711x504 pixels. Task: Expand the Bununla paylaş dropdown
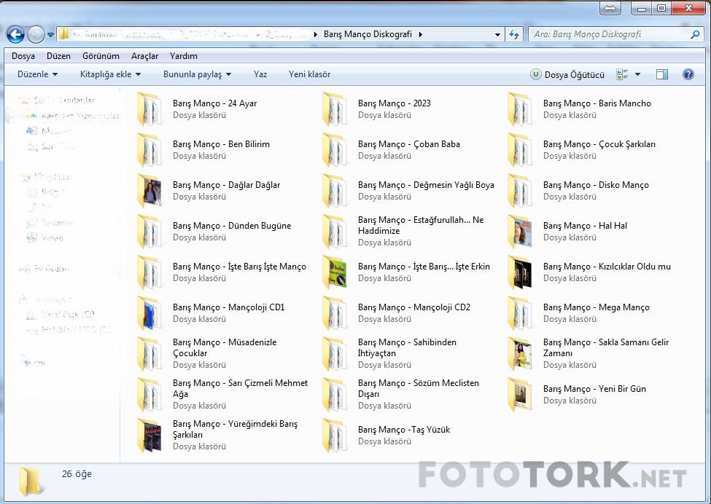point(197,74)
